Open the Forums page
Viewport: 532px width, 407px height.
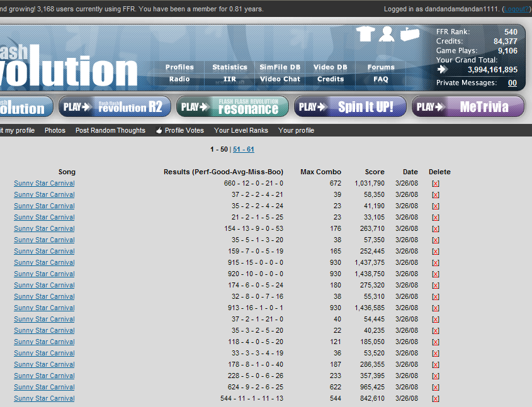381,67
